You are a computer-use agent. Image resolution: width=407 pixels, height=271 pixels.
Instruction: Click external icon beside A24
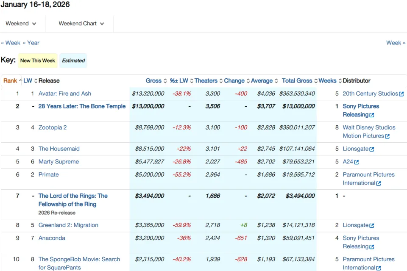pyautogui.click(x=357, y=162)
